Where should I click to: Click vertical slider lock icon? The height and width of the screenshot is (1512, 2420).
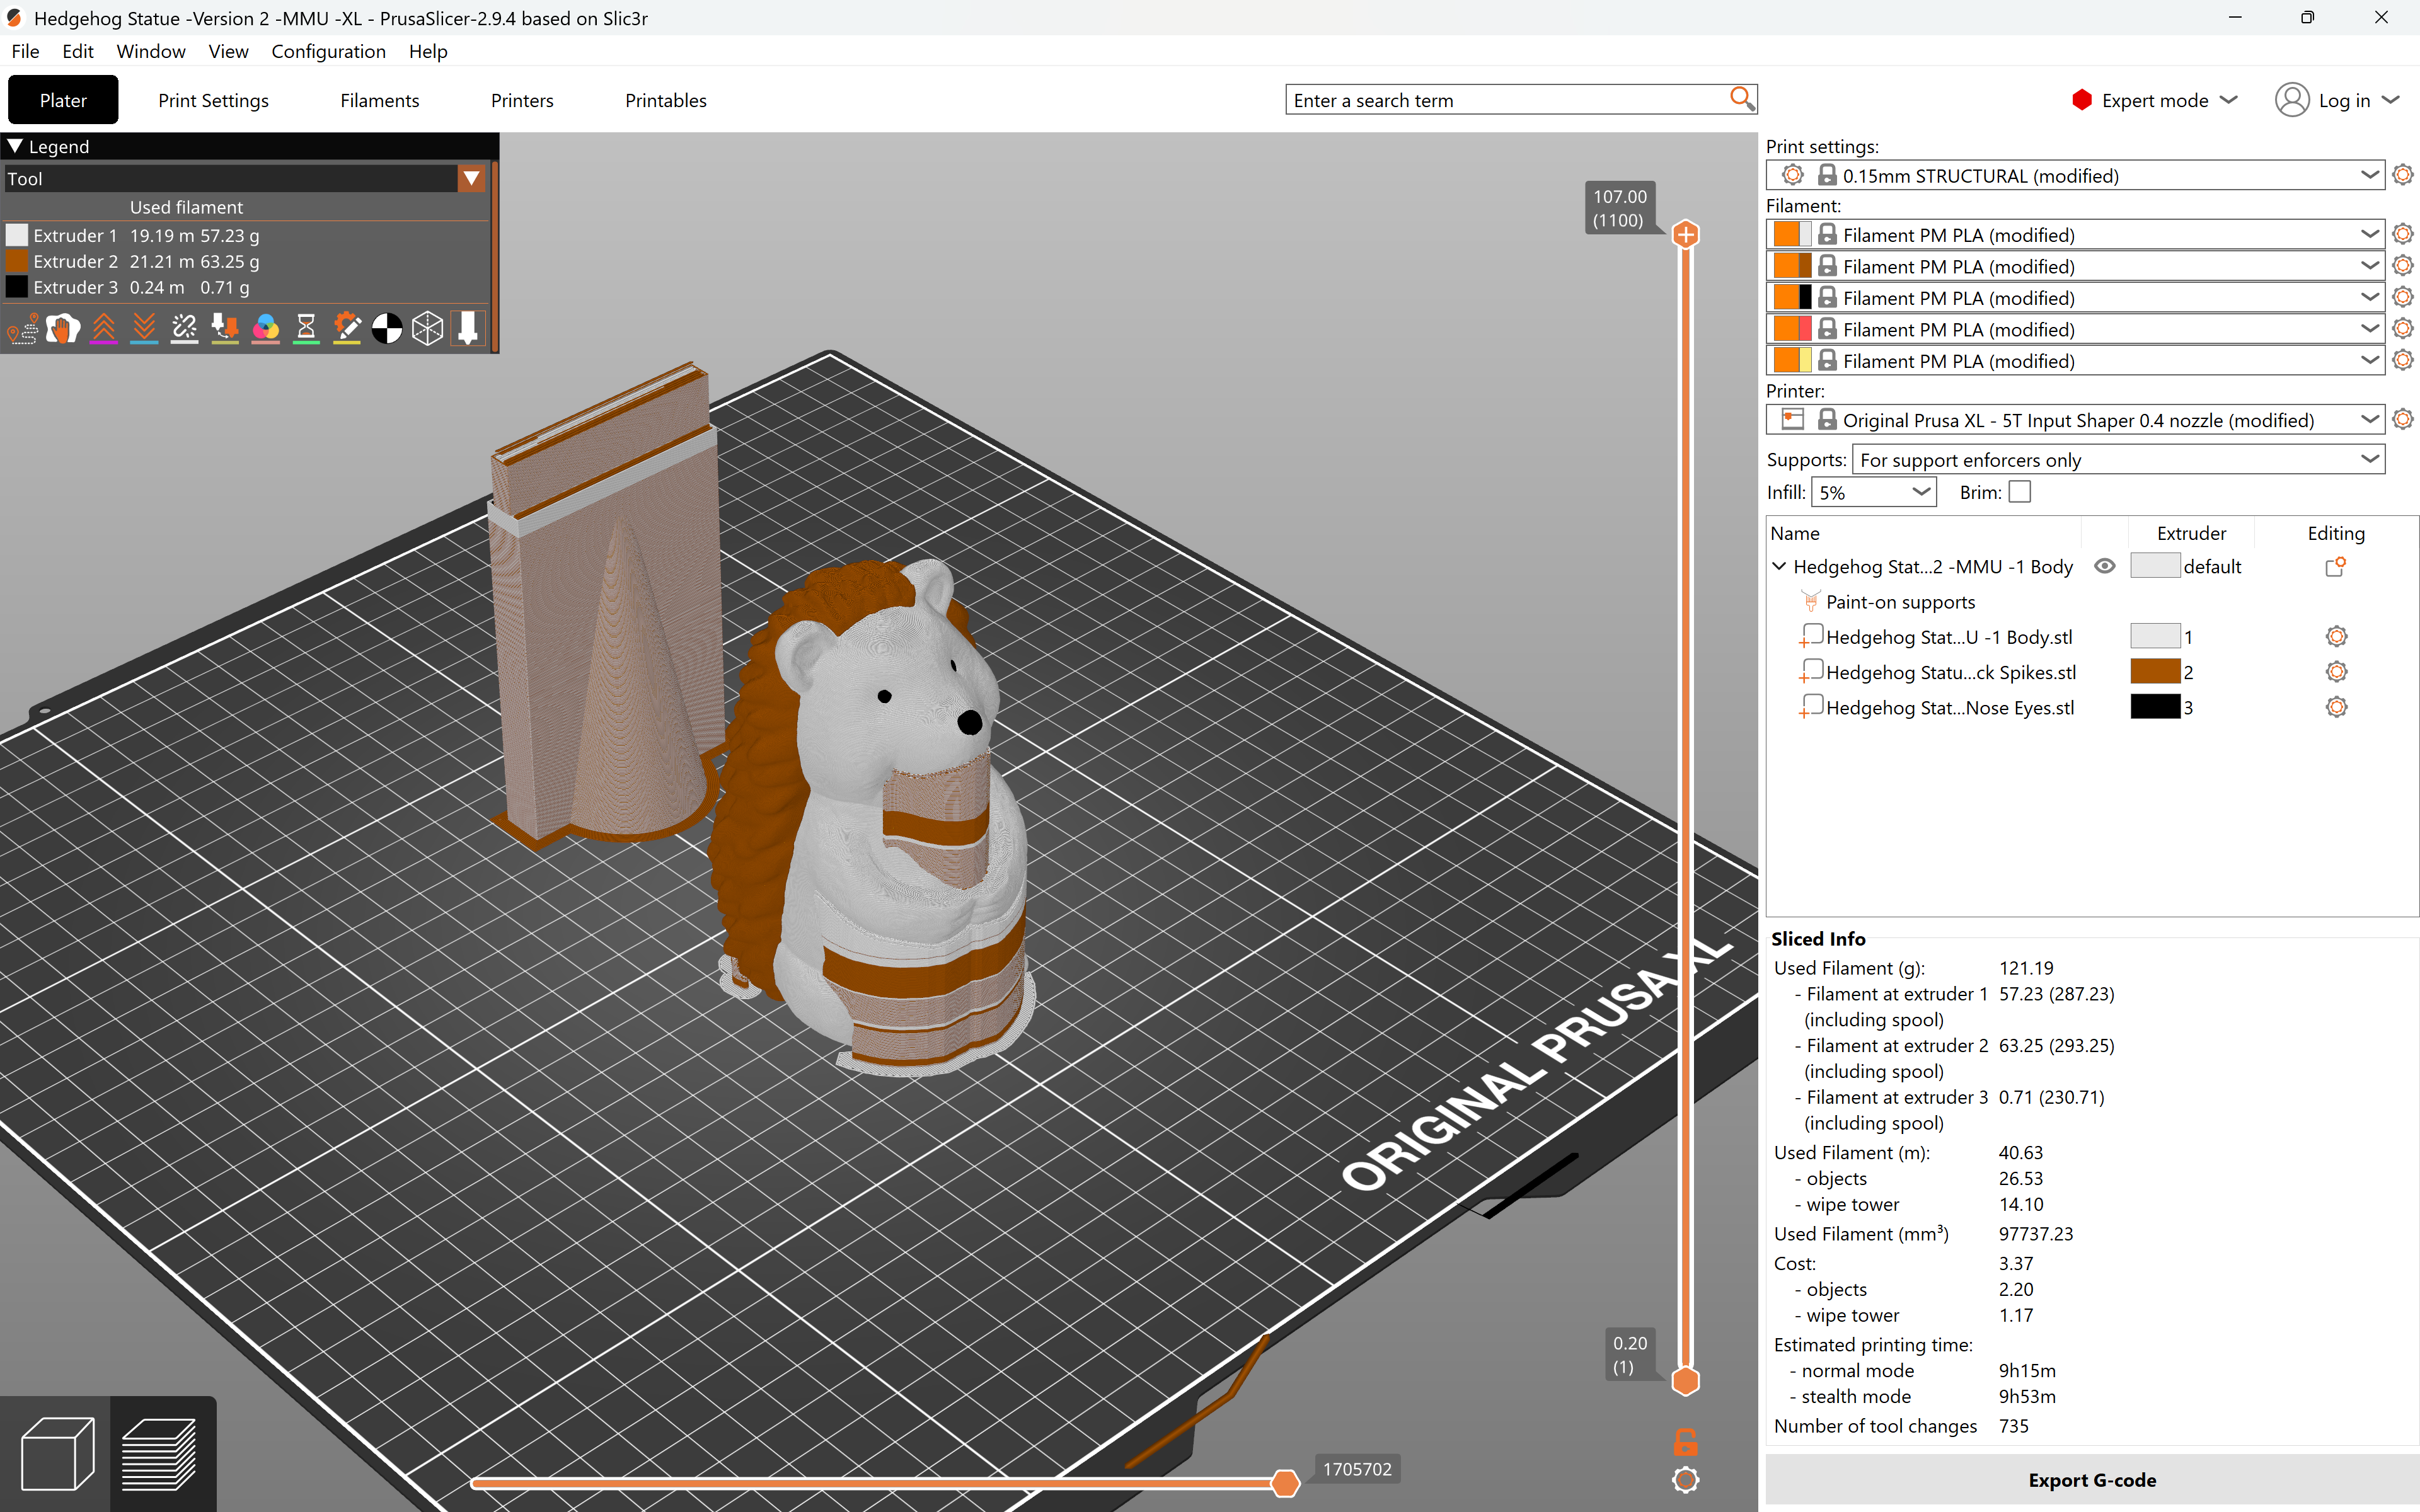tap(1685, 1442)
